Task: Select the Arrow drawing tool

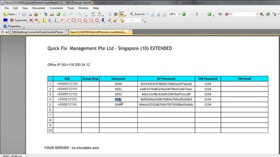Action: (62, 20)
